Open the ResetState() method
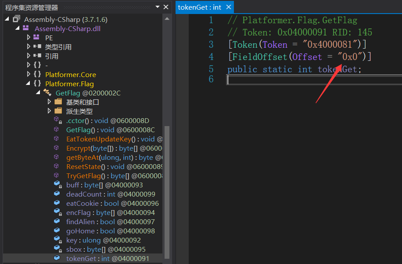 (114, 167)
